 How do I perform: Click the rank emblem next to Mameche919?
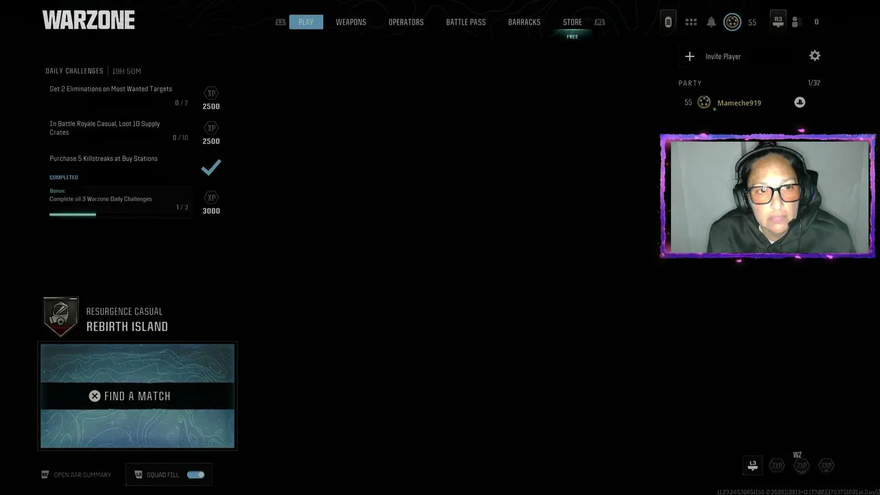tap(704, 102)
